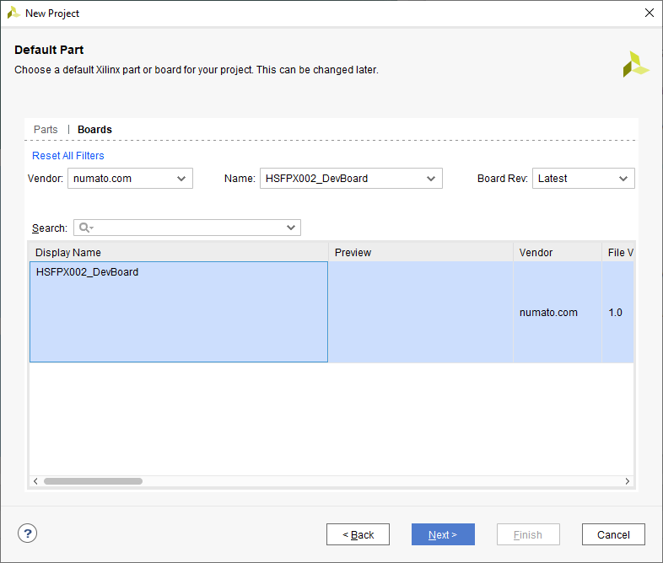Click the horizontal scrollbar right arrow
This screenshot has height=563, width=663.
(628, 481)
